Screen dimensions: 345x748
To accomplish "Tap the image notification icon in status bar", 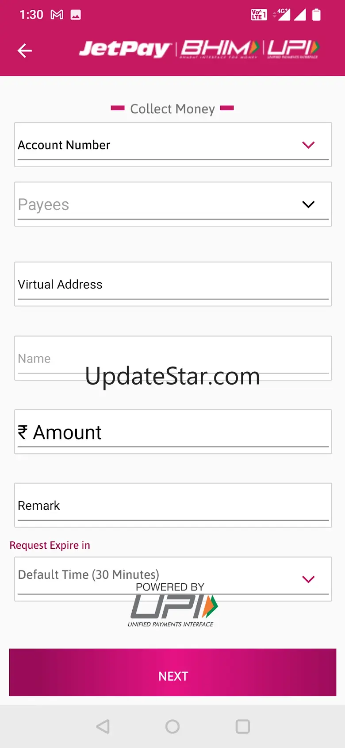I will [76, 15].
